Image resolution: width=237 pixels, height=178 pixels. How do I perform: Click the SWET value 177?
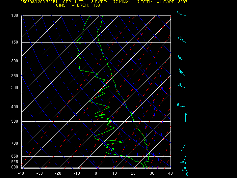pos(114,2)
